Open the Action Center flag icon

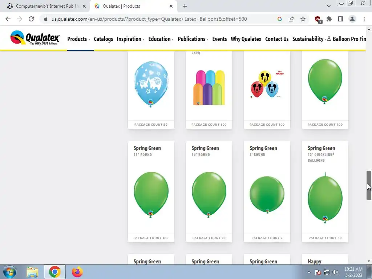318,272
